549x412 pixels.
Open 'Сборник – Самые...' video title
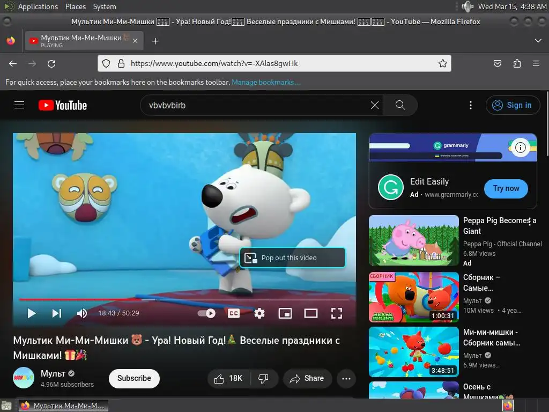coord(481,283)
